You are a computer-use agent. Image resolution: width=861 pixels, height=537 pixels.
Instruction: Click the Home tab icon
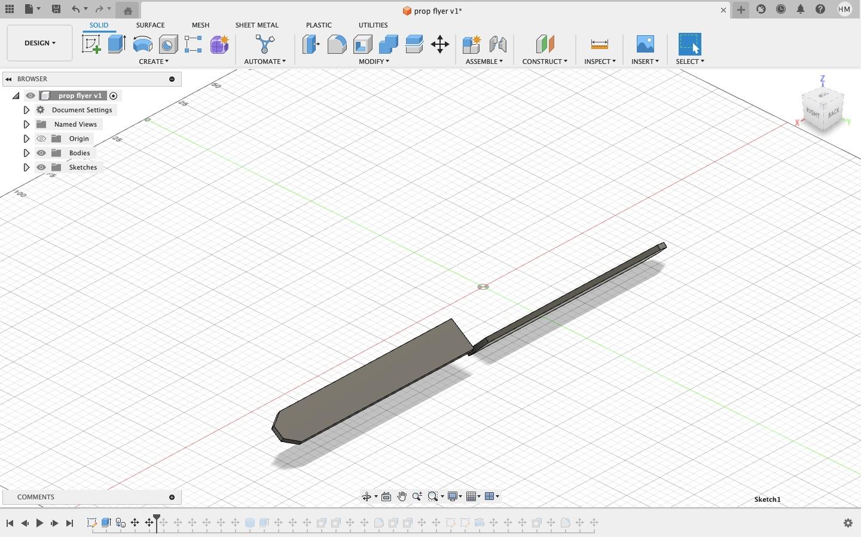127,10
